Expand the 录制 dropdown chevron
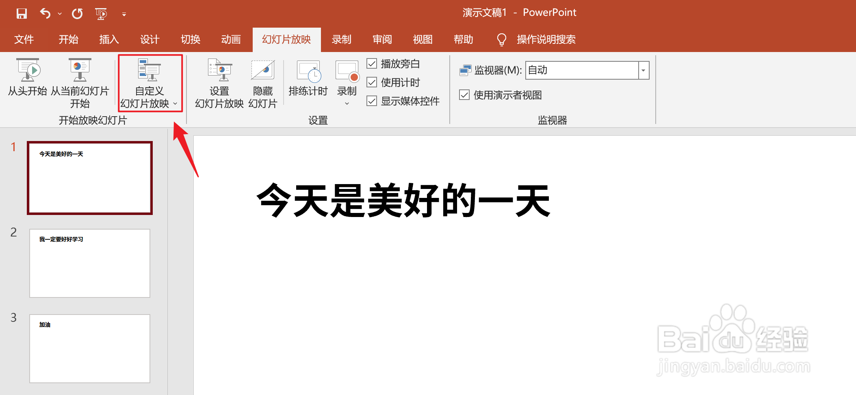The image size is (856, 395). [347, 104]
